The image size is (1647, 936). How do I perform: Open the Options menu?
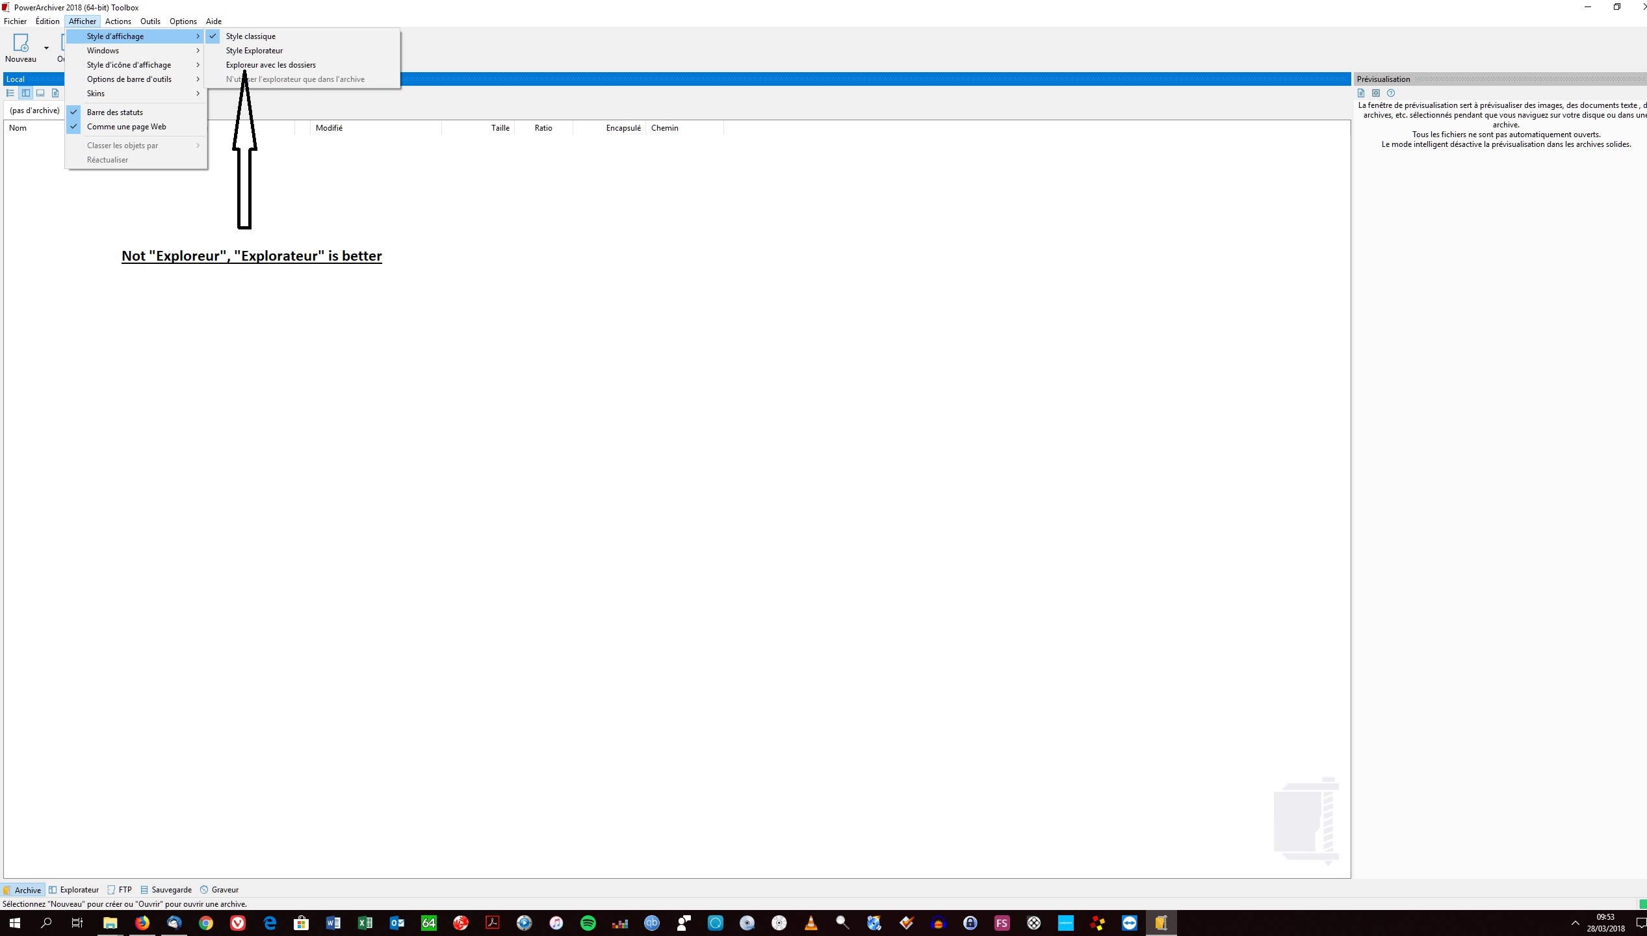coord(183,21)
